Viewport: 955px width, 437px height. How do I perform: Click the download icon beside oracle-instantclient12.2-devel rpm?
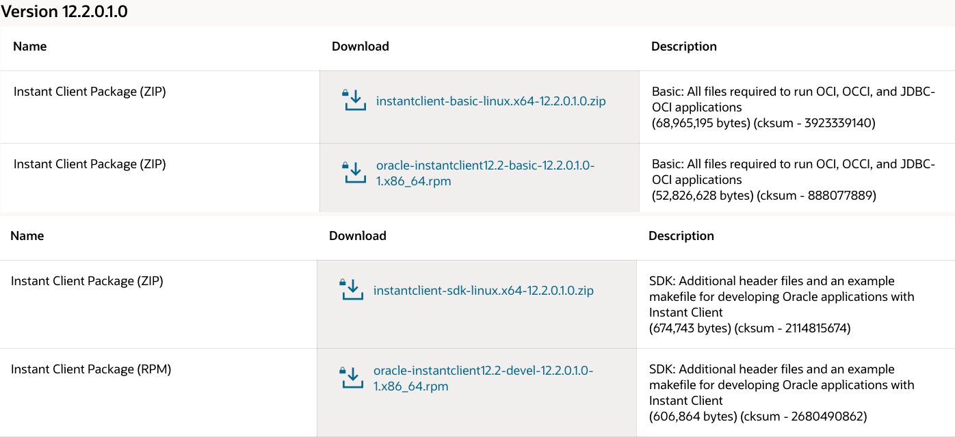tap(352, 378)
